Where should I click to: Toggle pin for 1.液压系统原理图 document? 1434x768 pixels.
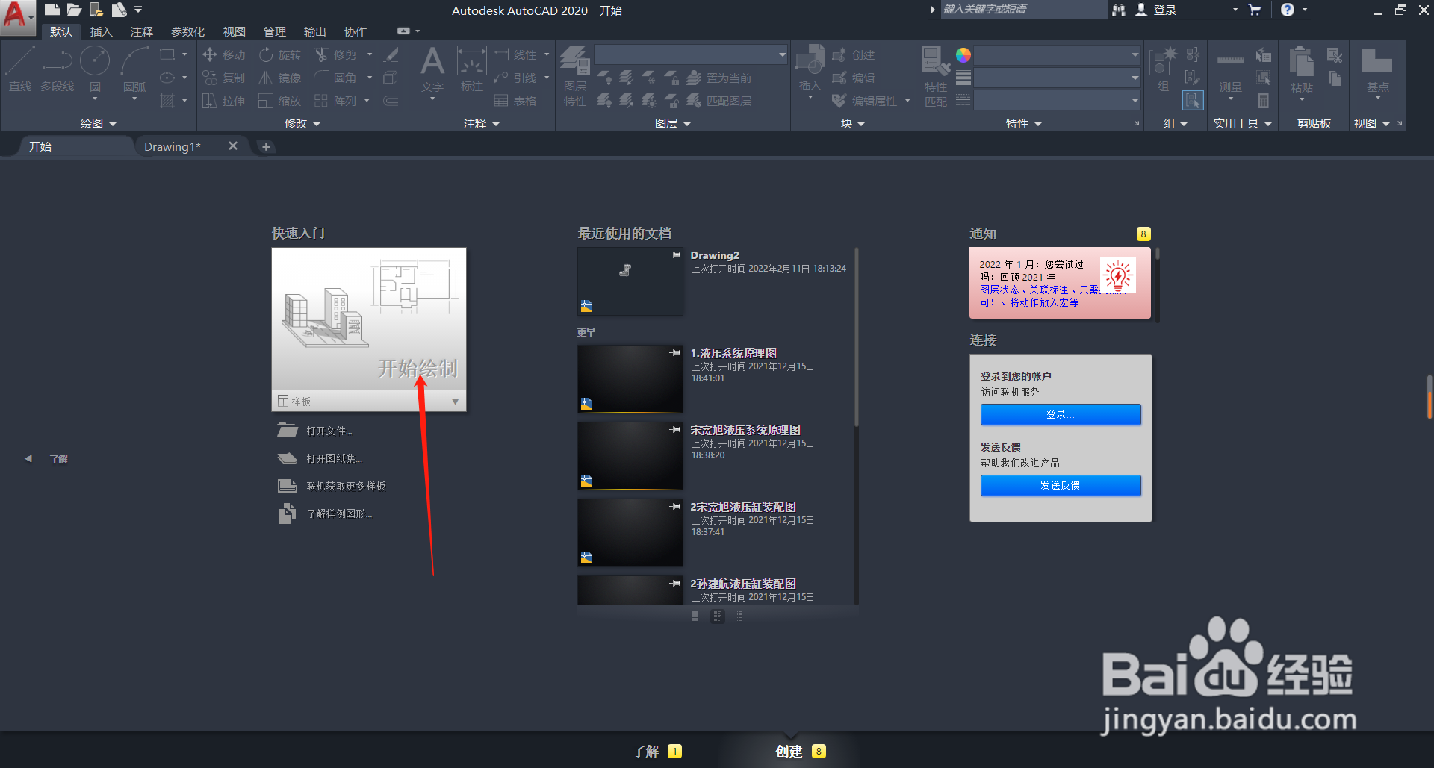tap(675, 353)
